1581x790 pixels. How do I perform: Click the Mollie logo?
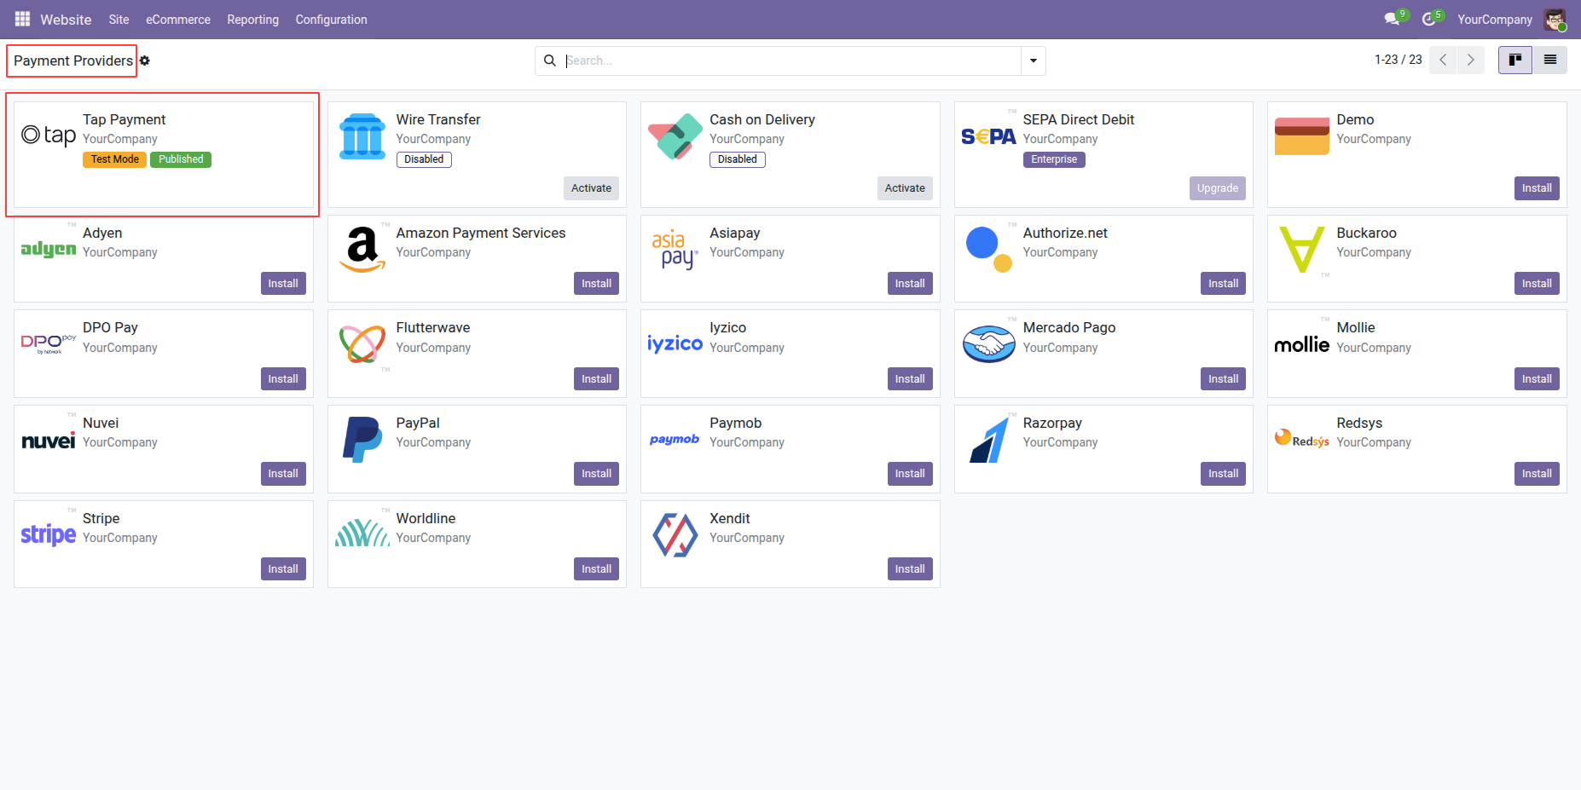point(1302,344)
